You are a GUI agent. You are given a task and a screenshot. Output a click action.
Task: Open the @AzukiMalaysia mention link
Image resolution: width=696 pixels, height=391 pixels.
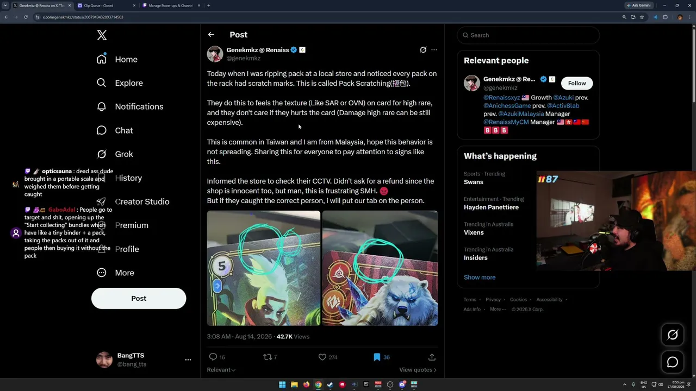coord(521,114)
